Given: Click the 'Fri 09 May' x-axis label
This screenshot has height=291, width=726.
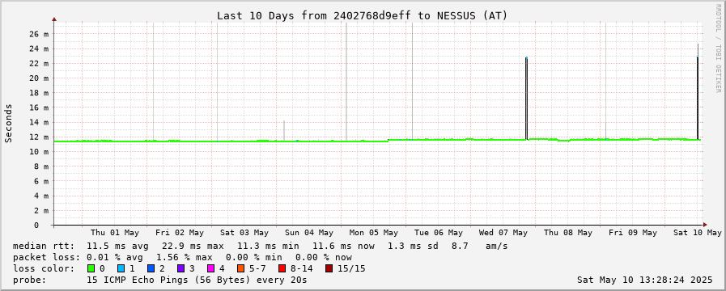Looking at the screenshot, I should click(x=634, y=233).
